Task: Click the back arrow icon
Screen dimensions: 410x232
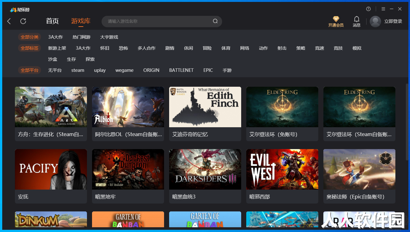Action: tap(9, 21)
